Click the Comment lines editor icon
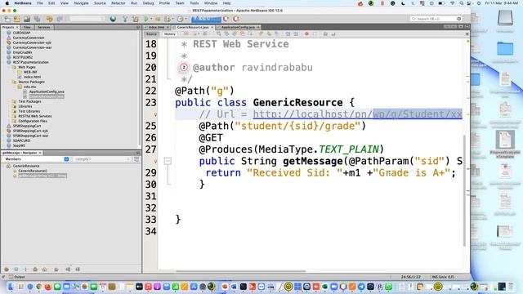This screenshot has height=294, width=523. [x=325, y=34]
